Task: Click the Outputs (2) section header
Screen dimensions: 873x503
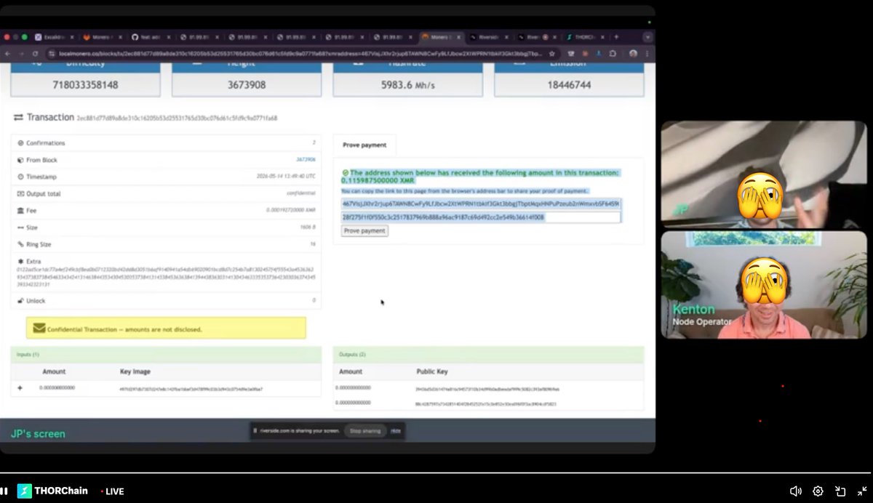Action: [x=488, y=355]
